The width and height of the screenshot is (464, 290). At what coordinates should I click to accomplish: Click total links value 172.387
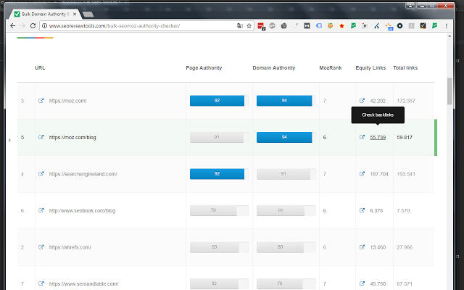406,101
